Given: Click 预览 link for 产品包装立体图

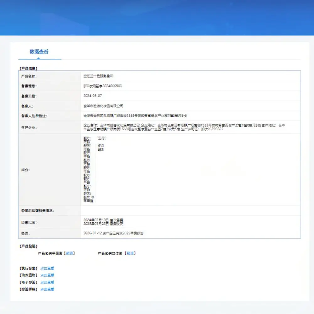Looking at the screenshot, I should pos(130,253).
